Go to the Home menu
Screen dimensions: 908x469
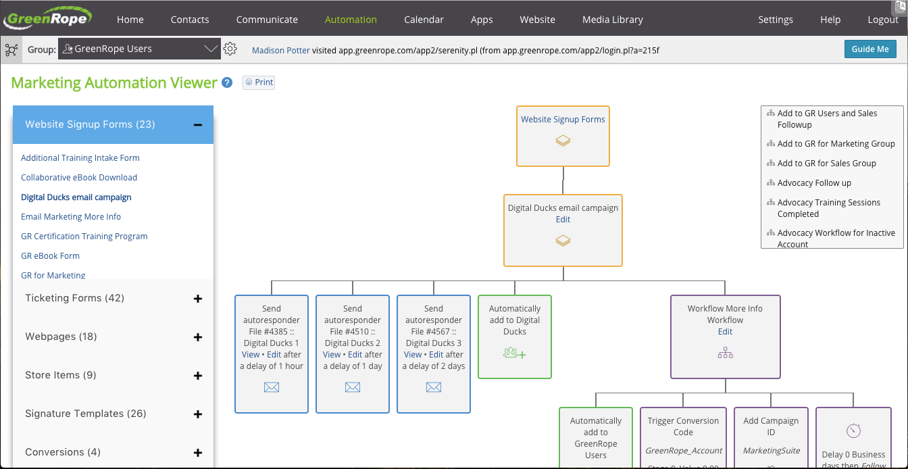tap(130, 20)
